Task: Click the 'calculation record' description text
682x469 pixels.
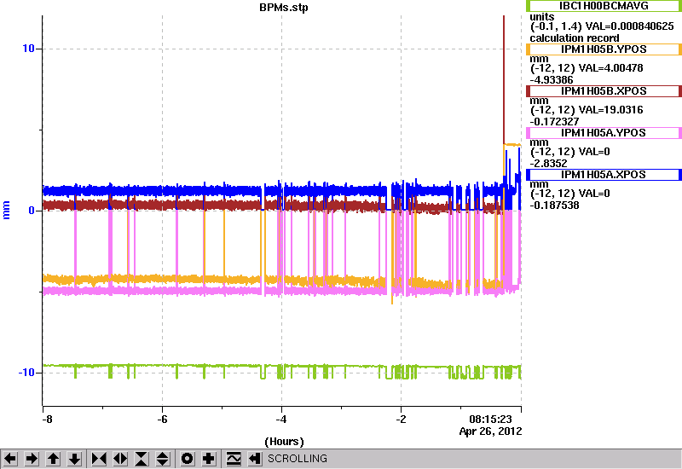Action: (x=574, y=38)
